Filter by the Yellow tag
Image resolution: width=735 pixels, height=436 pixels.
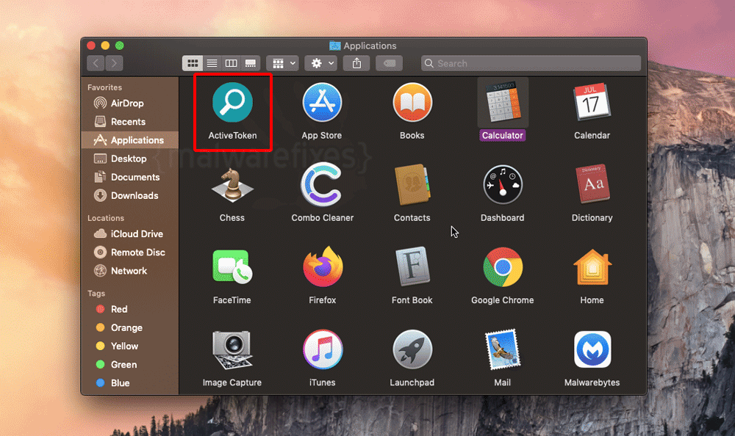pos(130,346)
